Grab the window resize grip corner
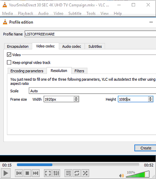This screenshot has height=179, width=156. coord(154,177)
